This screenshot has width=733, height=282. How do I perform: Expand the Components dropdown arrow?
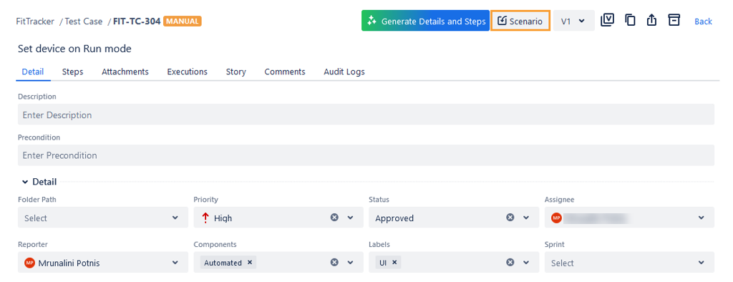coord(351,263)
